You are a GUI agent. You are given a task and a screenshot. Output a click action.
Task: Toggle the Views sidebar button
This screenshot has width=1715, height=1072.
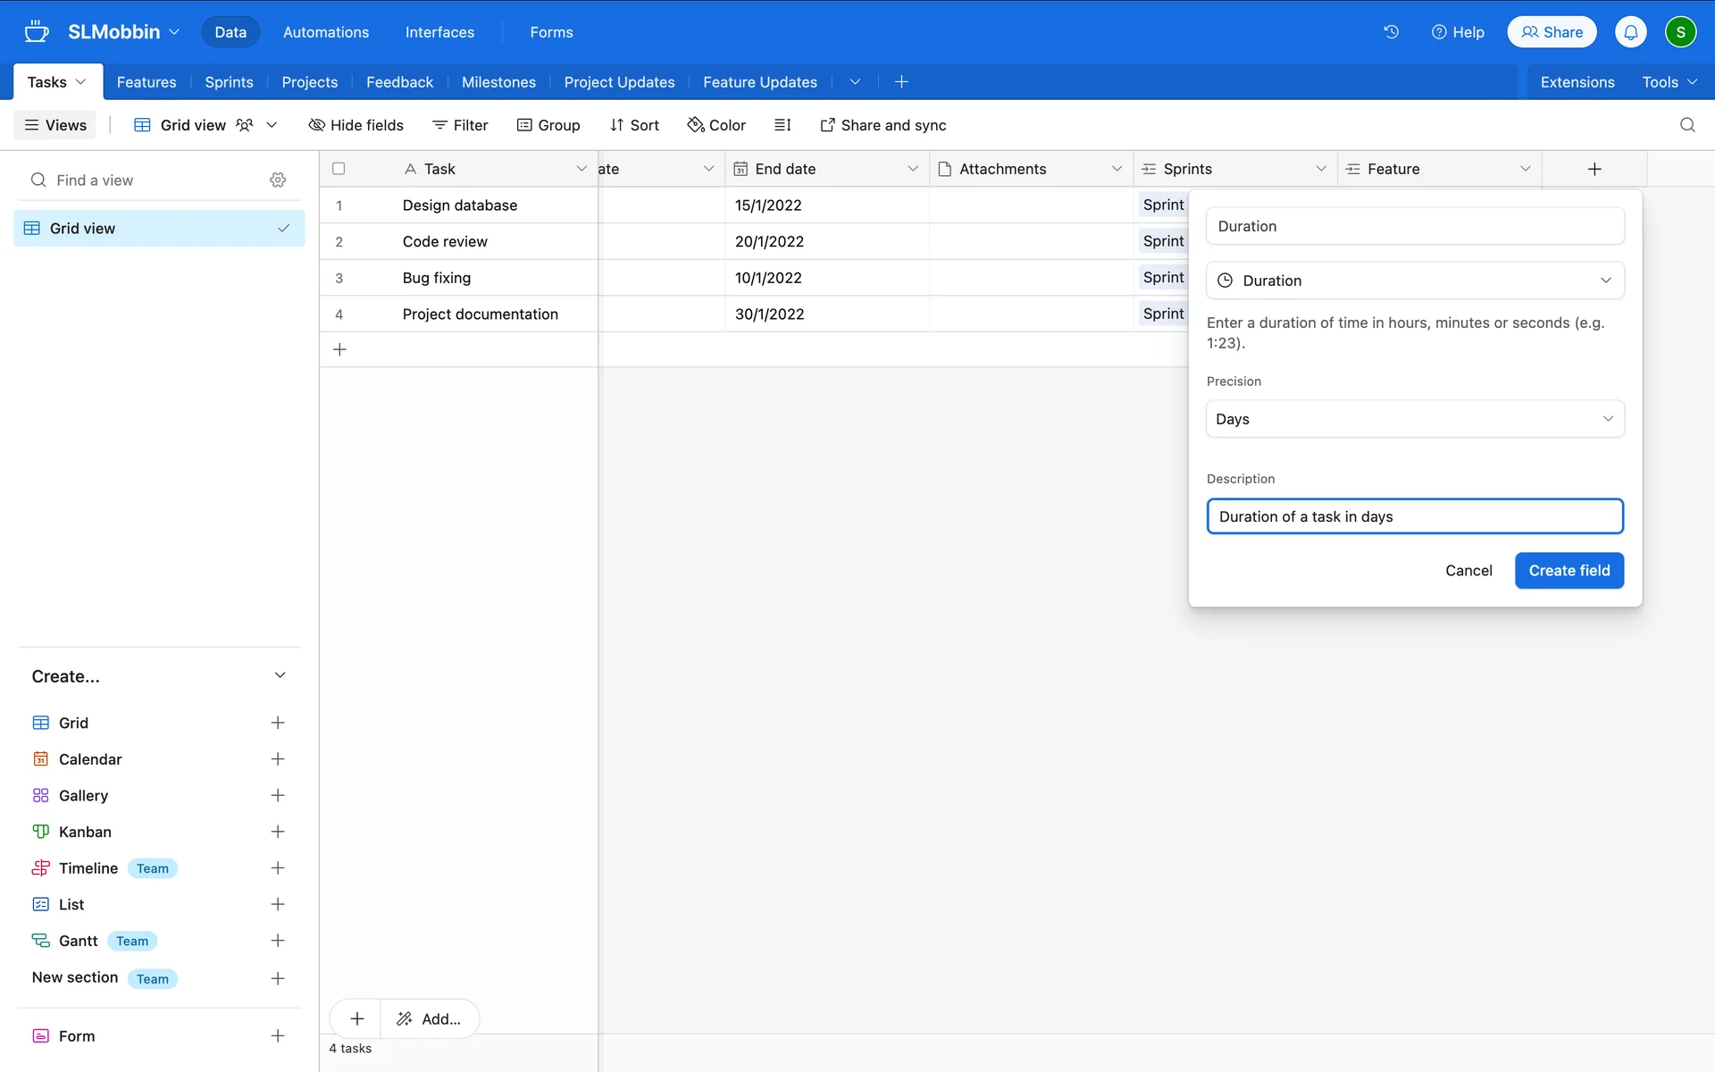coord(55,125)
